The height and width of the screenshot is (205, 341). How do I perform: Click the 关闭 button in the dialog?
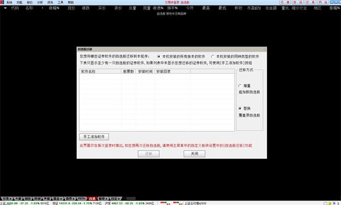coord(194,154)
